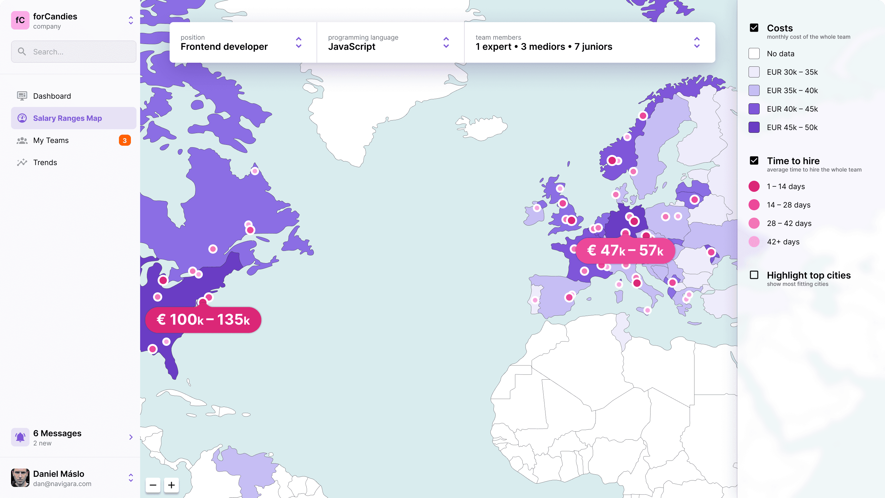Viewport: 885px width, 498px height.
Task: Open the team members dropdown
Action: coord(590,42)
